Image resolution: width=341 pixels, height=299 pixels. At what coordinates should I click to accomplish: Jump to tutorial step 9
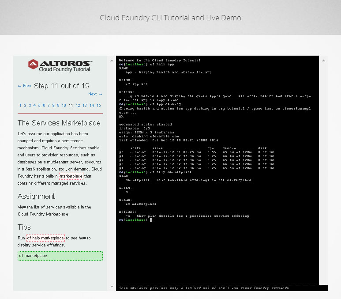(58, 106)
